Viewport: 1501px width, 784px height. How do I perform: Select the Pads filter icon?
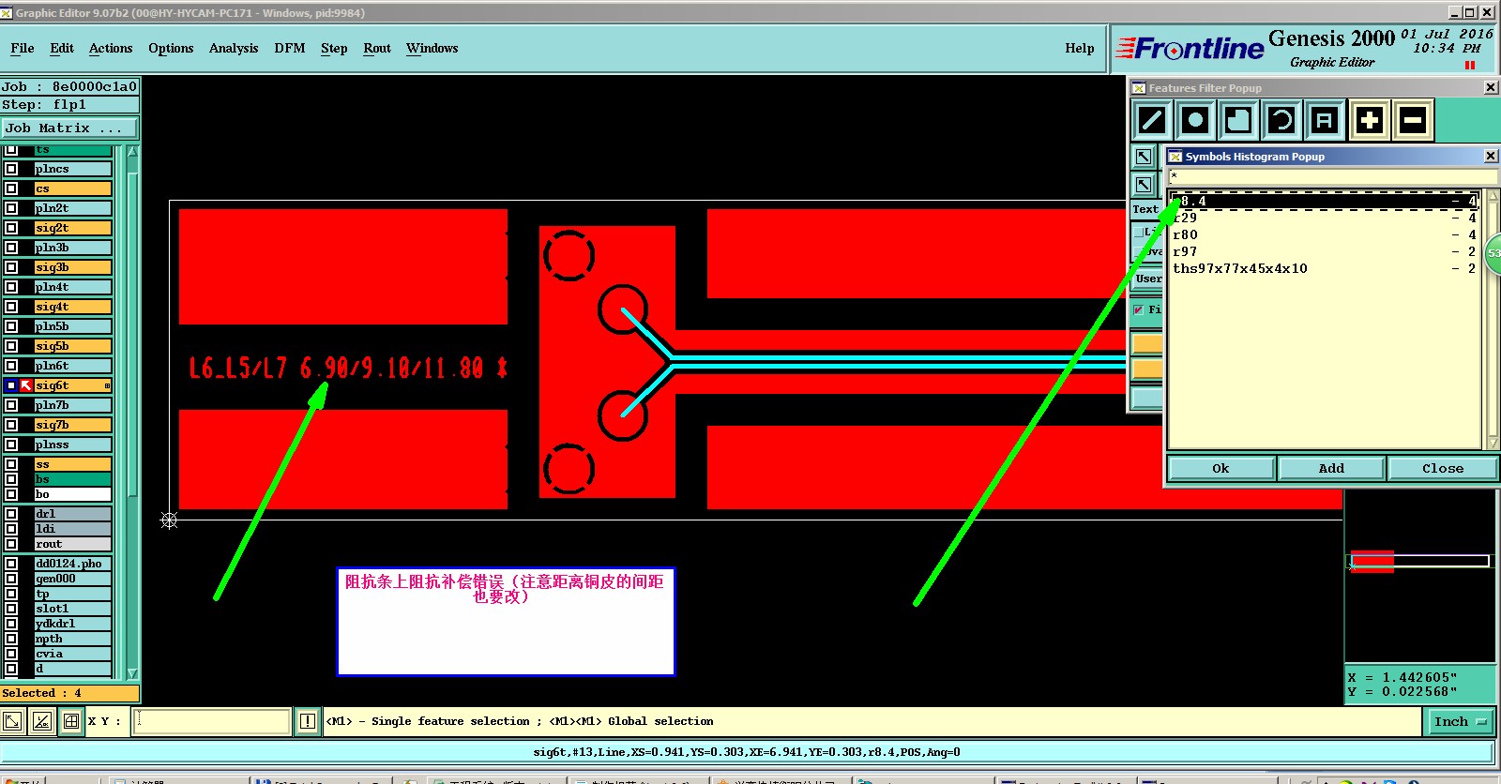click(x=1195, y=120)
